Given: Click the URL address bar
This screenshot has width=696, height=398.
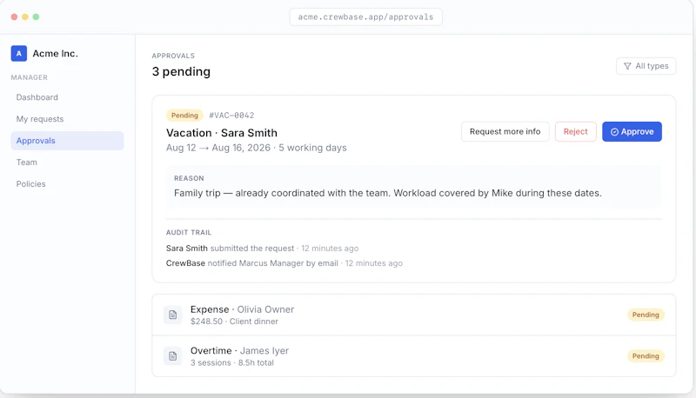Looking at the screenshot, I should point(365,17).
